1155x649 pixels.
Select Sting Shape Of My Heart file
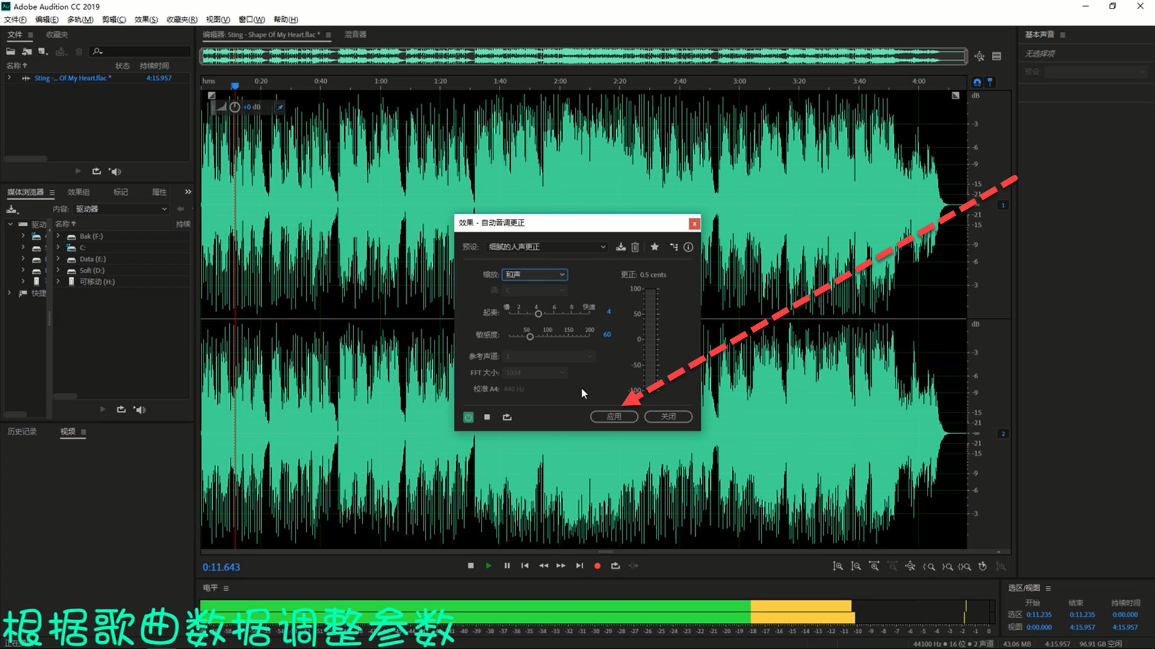tap(72, 78)
